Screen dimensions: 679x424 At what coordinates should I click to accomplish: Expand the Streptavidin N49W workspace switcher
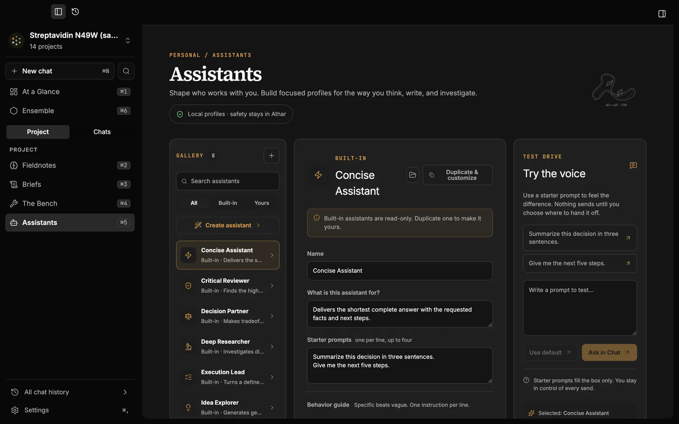click(x=128, y=41)
